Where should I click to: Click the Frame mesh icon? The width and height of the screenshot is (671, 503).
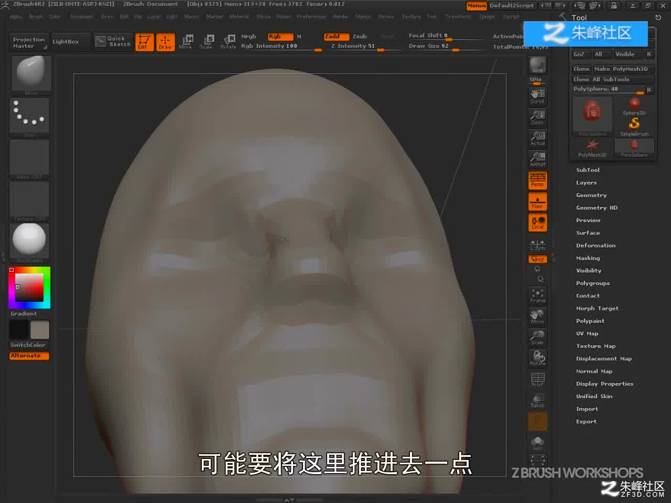537,296
